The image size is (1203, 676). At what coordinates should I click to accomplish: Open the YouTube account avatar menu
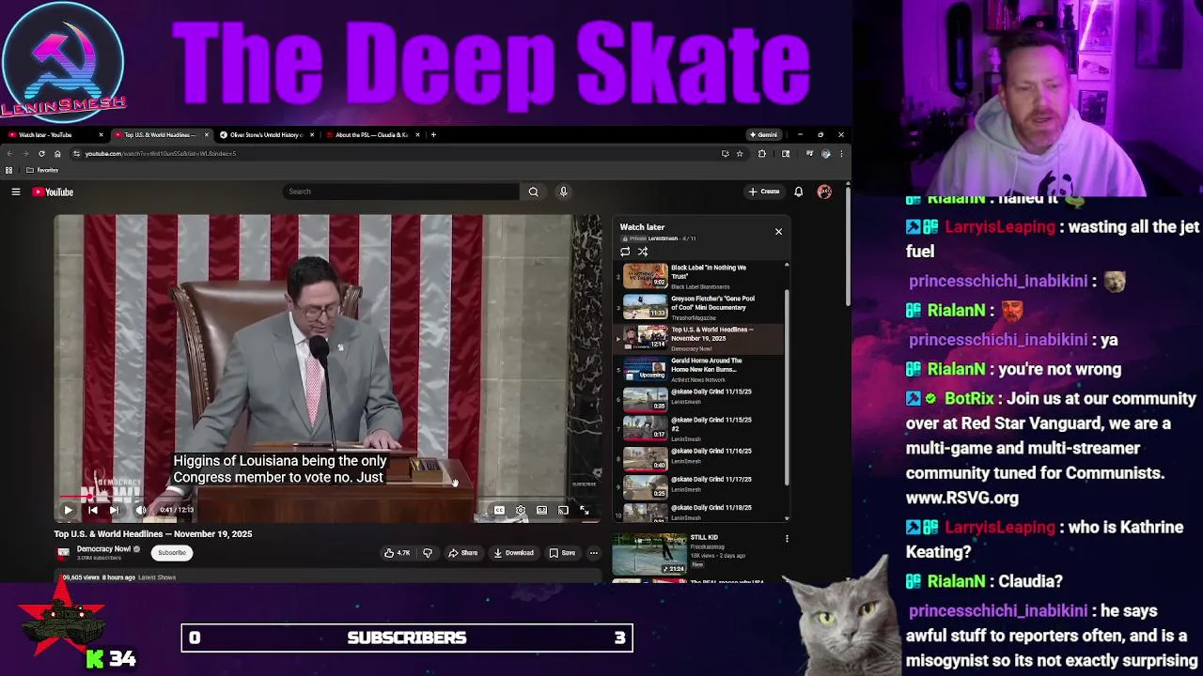pyautogui.click(x=824, y=192)
